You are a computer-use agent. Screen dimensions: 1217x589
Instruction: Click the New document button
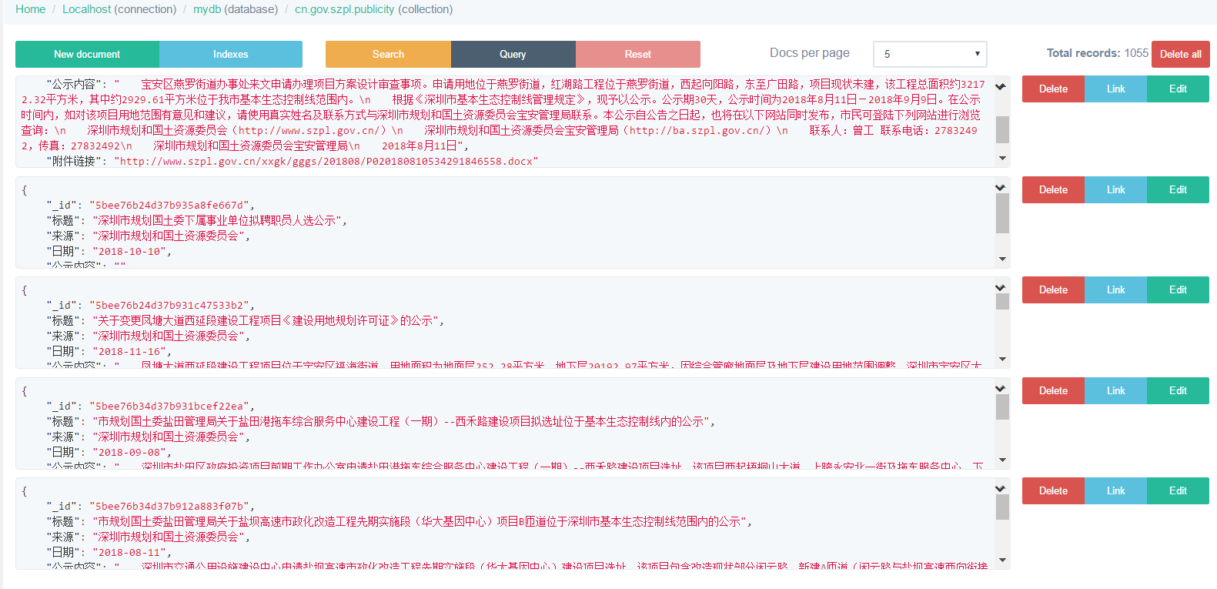(87, 54)
